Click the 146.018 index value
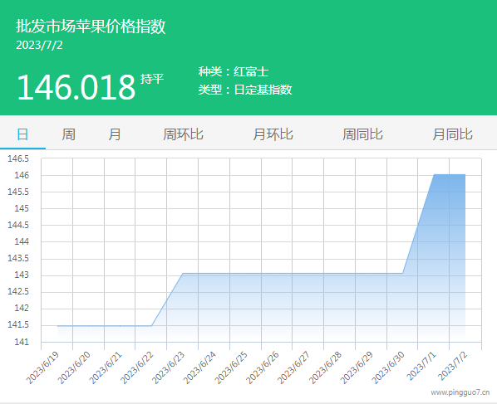This screenshot has height=404, width=497. click(76, 87)
